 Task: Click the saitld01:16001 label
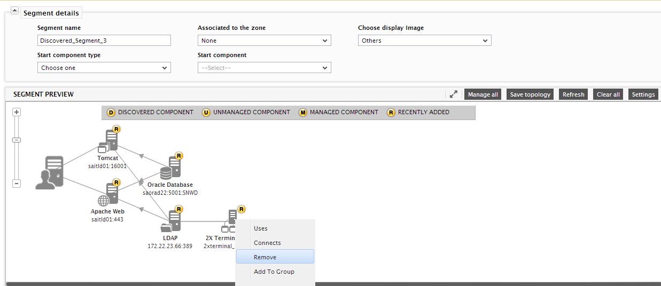pos(107,166)
